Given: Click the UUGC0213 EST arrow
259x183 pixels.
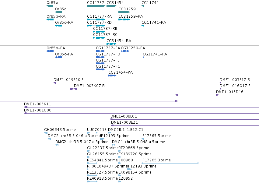Looking at the screenshot, I should point(92,133).
